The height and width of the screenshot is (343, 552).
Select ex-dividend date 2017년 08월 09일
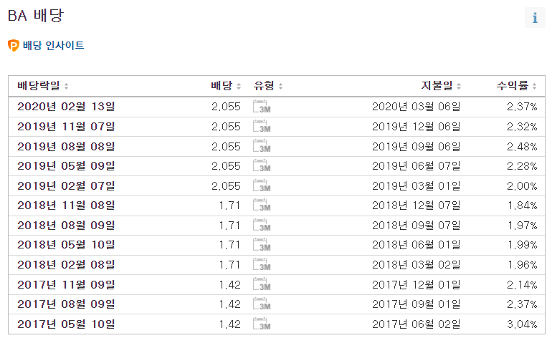[66, 304]
